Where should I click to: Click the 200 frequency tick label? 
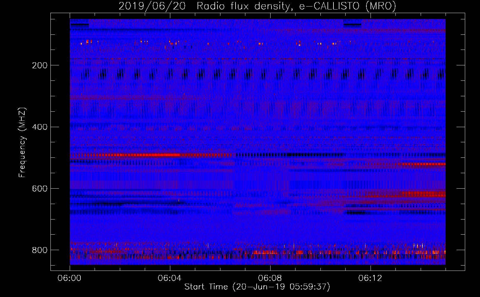tap(40, 65)
